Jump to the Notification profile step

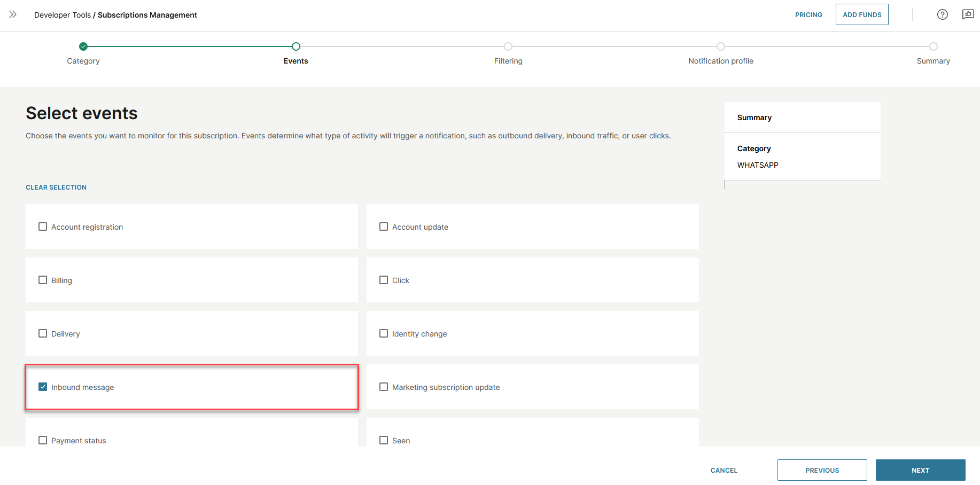click(720, 46)
